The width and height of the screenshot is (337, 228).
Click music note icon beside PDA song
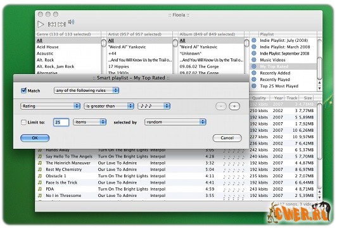40,189
